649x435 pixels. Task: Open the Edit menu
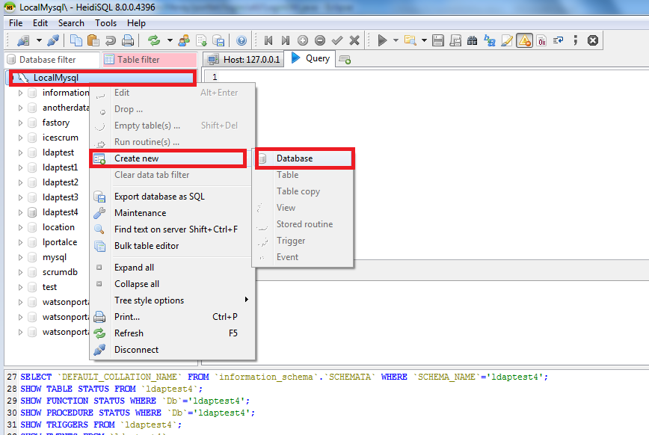(x=40, y=23)
